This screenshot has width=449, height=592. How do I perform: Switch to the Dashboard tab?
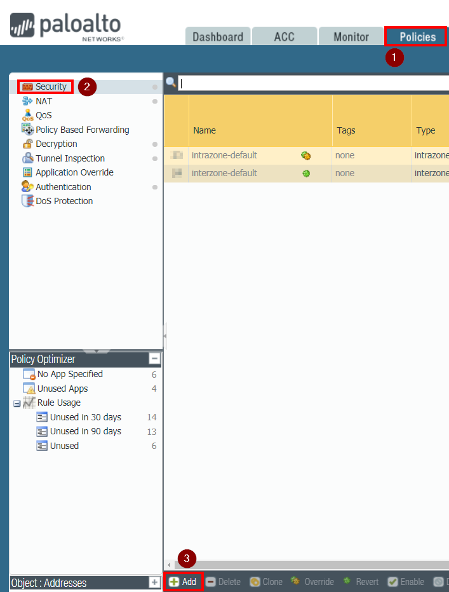218,37
